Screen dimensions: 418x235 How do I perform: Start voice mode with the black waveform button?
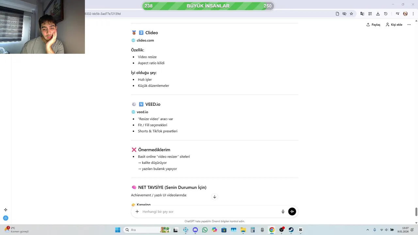coord(292,211)
